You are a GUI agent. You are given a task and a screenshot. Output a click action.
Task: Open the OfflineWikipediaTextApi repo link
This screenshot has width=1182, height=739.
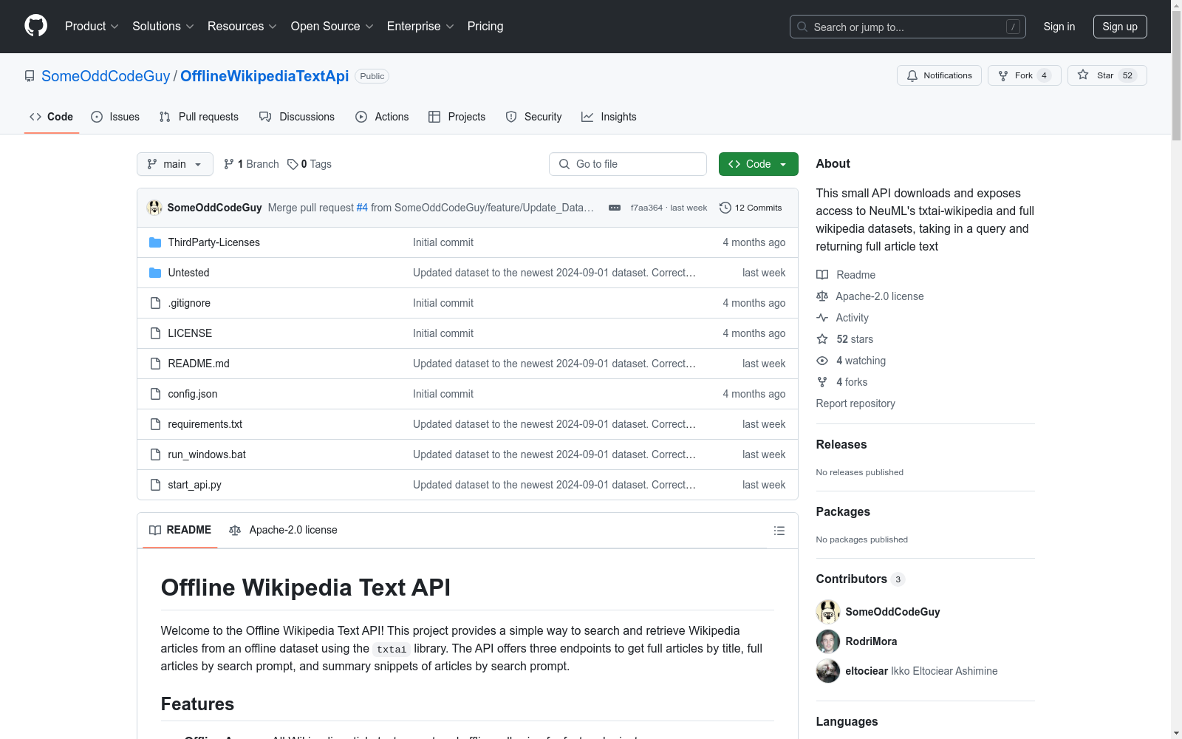(x=264, y=76)
